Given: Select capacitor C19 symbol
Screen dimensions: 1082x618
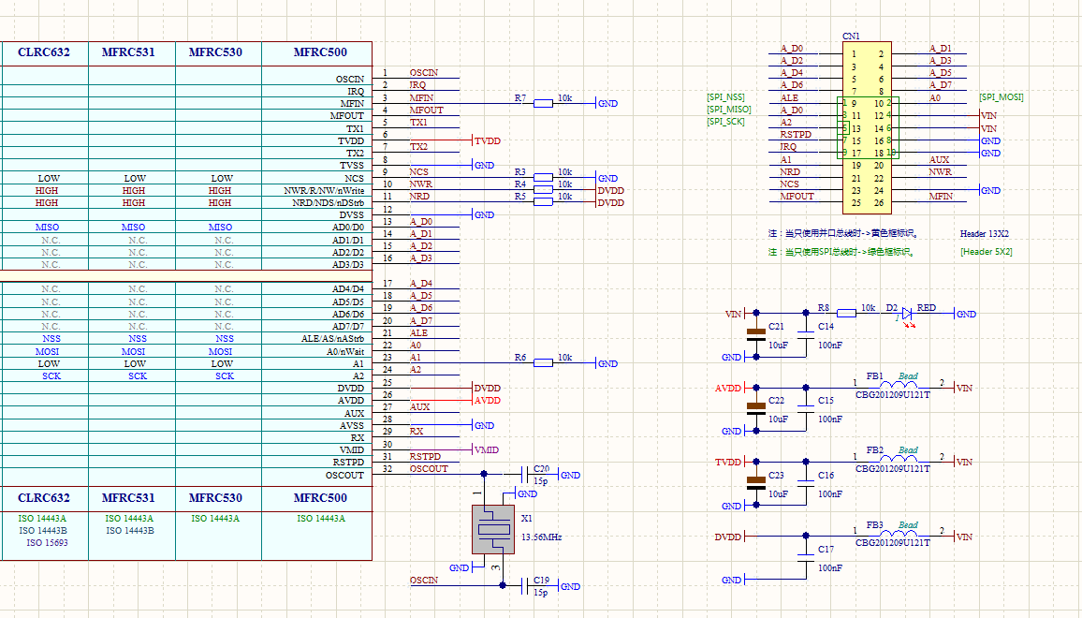Looking at the screenshot, I should tap(524, 585).
